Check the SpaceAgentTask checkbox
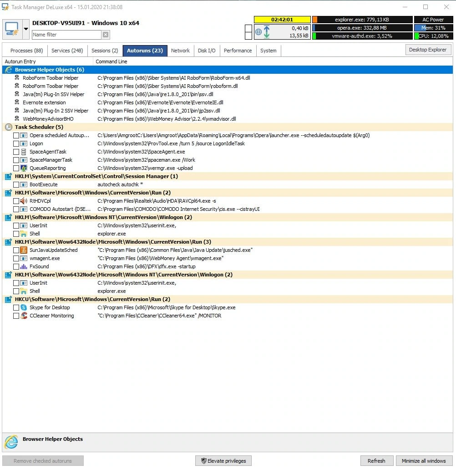The width and height of the screenshot is (456, 470). click(x=16, y=152)
